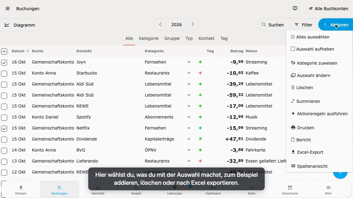Click the green arrow in Dividende row

(200, 139)
